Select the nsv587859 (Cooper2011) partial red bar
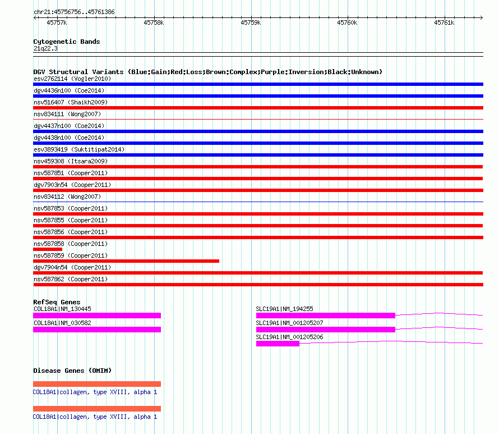The image size is (499, 434). coord(126,261)
